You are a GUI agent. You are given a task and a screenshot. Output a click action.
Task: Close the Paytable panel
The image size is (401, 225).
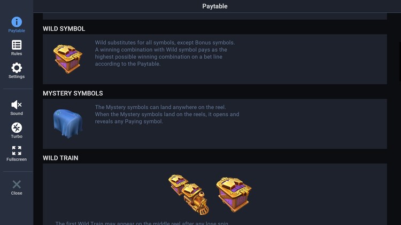[17, 184]
